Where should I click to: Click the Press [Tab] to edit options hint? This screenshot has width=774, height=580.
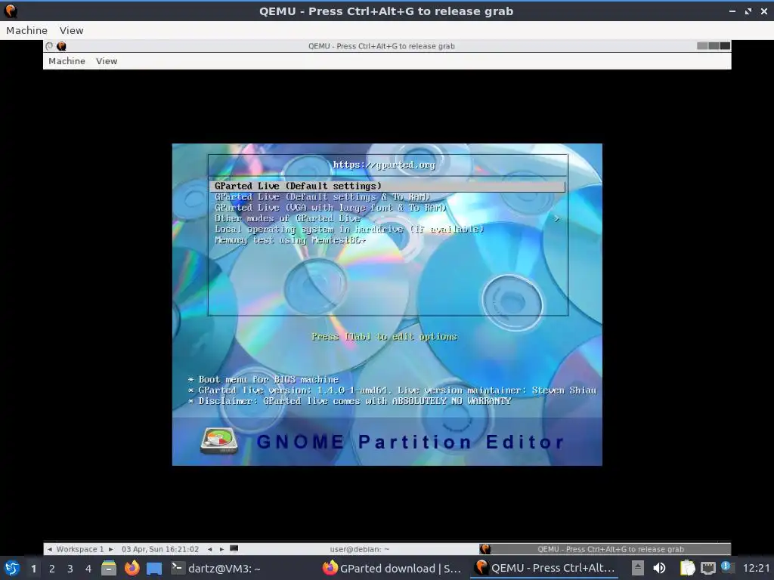[384, 337]
